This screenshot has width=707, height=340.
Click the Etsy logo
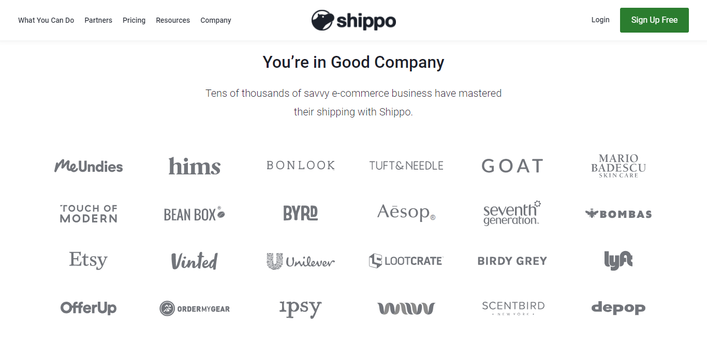pyautogui.click(x=89, y=260)
